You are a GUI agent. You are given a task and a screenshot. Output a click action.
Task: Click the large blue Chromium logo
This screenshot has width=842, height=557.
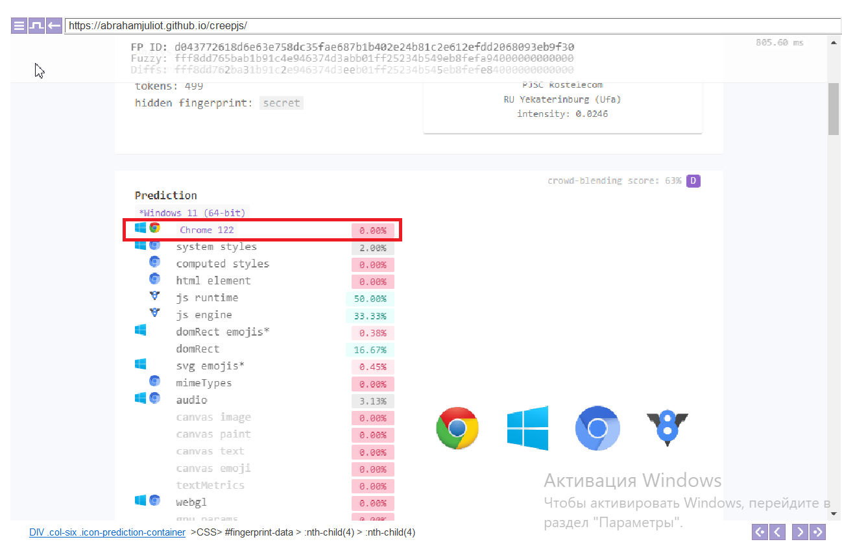597,428
